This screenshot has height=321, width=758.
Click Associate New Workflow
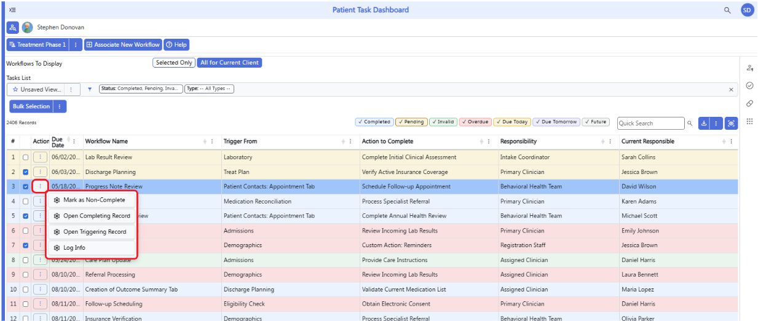[122, 45]
